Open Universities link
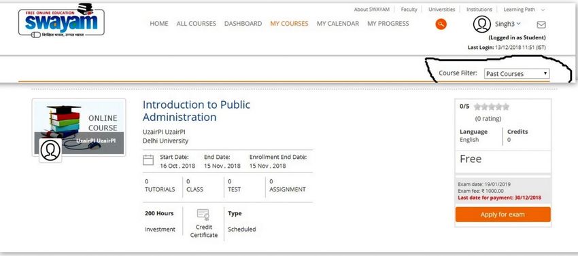Viewport: 578px width, 256px height. point(441,10)
